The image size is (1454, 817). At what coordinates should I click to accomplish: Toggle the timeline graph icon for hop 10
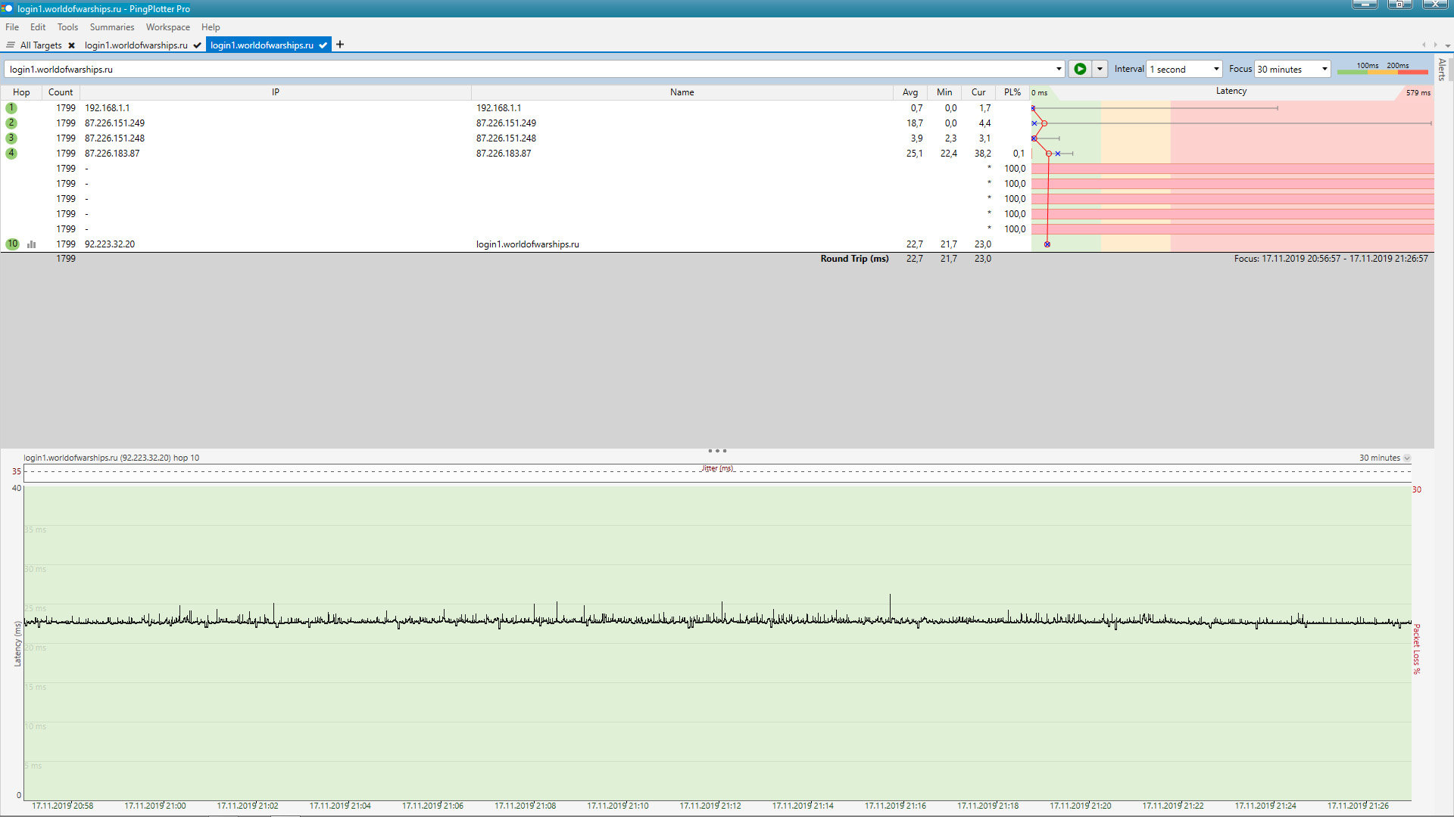pyautogui.click(x=32, y=244)
